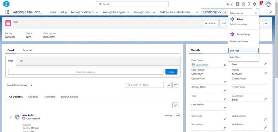Click the Share an update field
The width and height of the screenshot is (278, 132).
pyautogui.click(x=85, y=72)
